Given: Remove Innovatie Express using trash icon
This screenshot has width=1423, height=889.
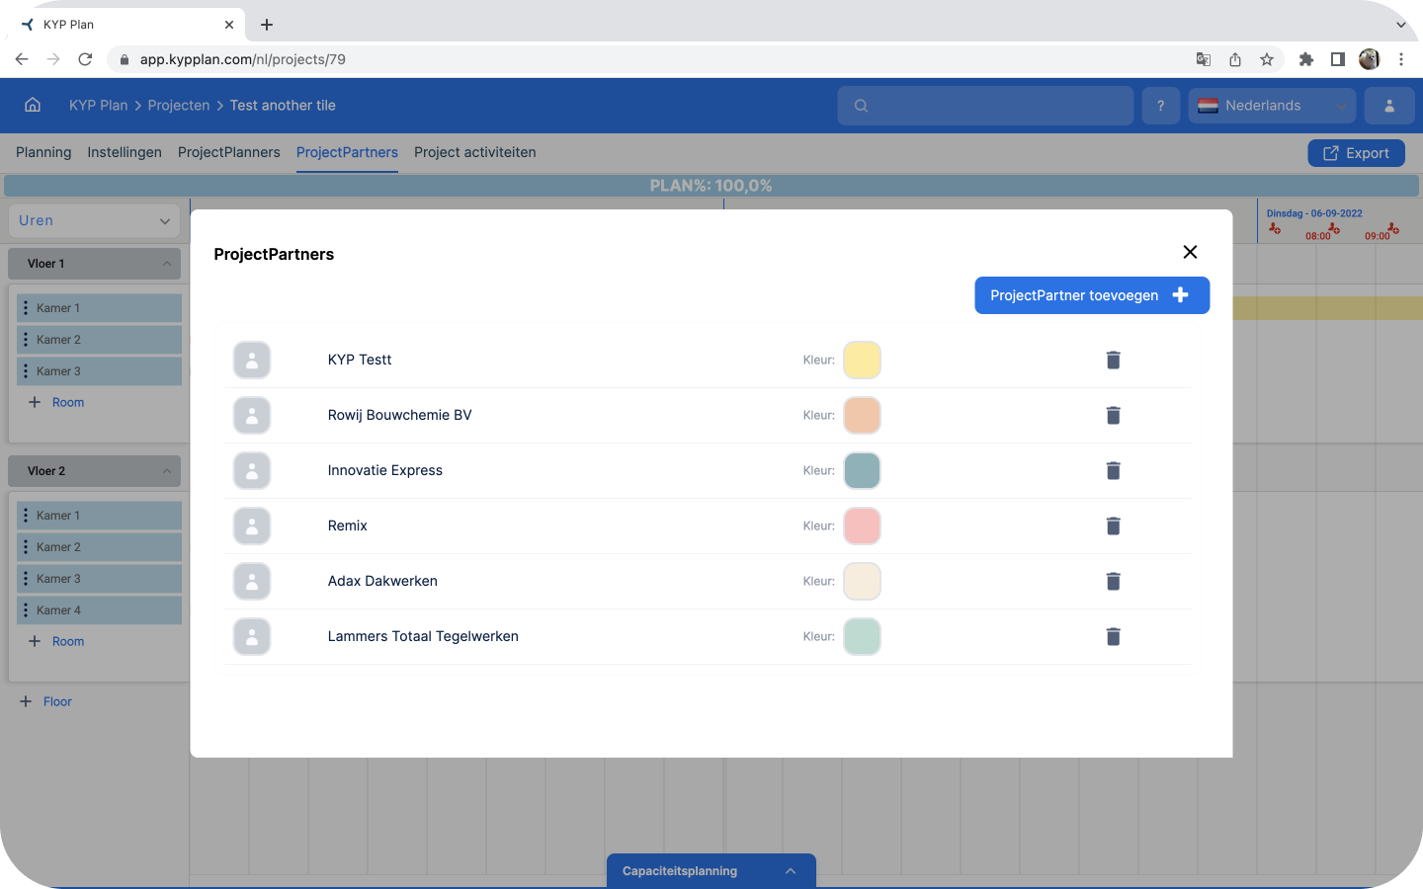Looking at the screenshot, I should coord(1113,470).
